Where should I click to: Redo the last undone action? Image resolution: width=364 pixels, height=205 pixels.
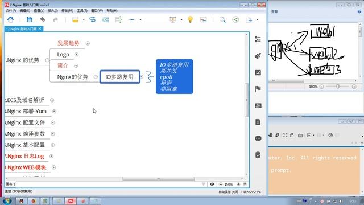[56, 19]
